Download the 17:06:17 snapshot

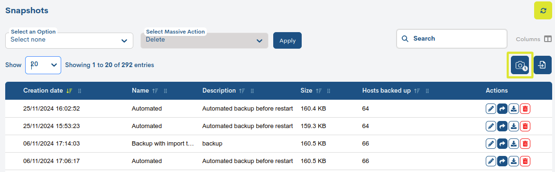point(514,161)
